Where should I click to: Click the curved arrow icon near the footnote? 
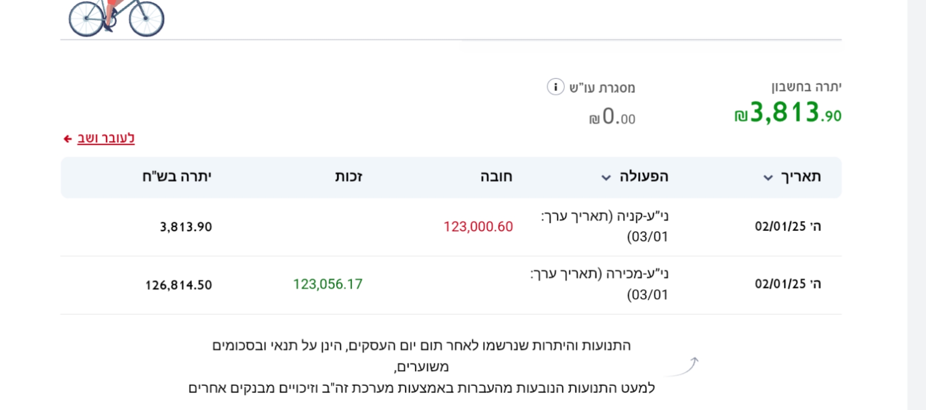tap(683, 367)
